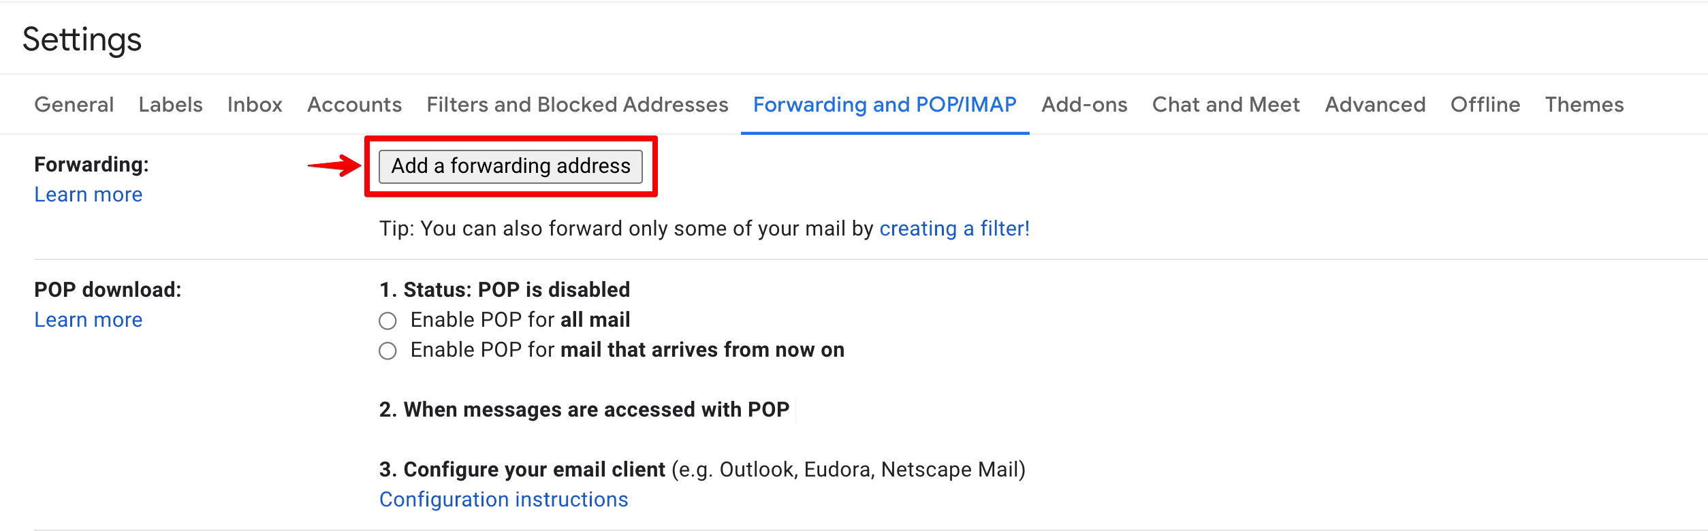This screenshot has height=531, width=1708.
Task: Open Filters and Blocked Addresses tab
Action: point(578,105)
